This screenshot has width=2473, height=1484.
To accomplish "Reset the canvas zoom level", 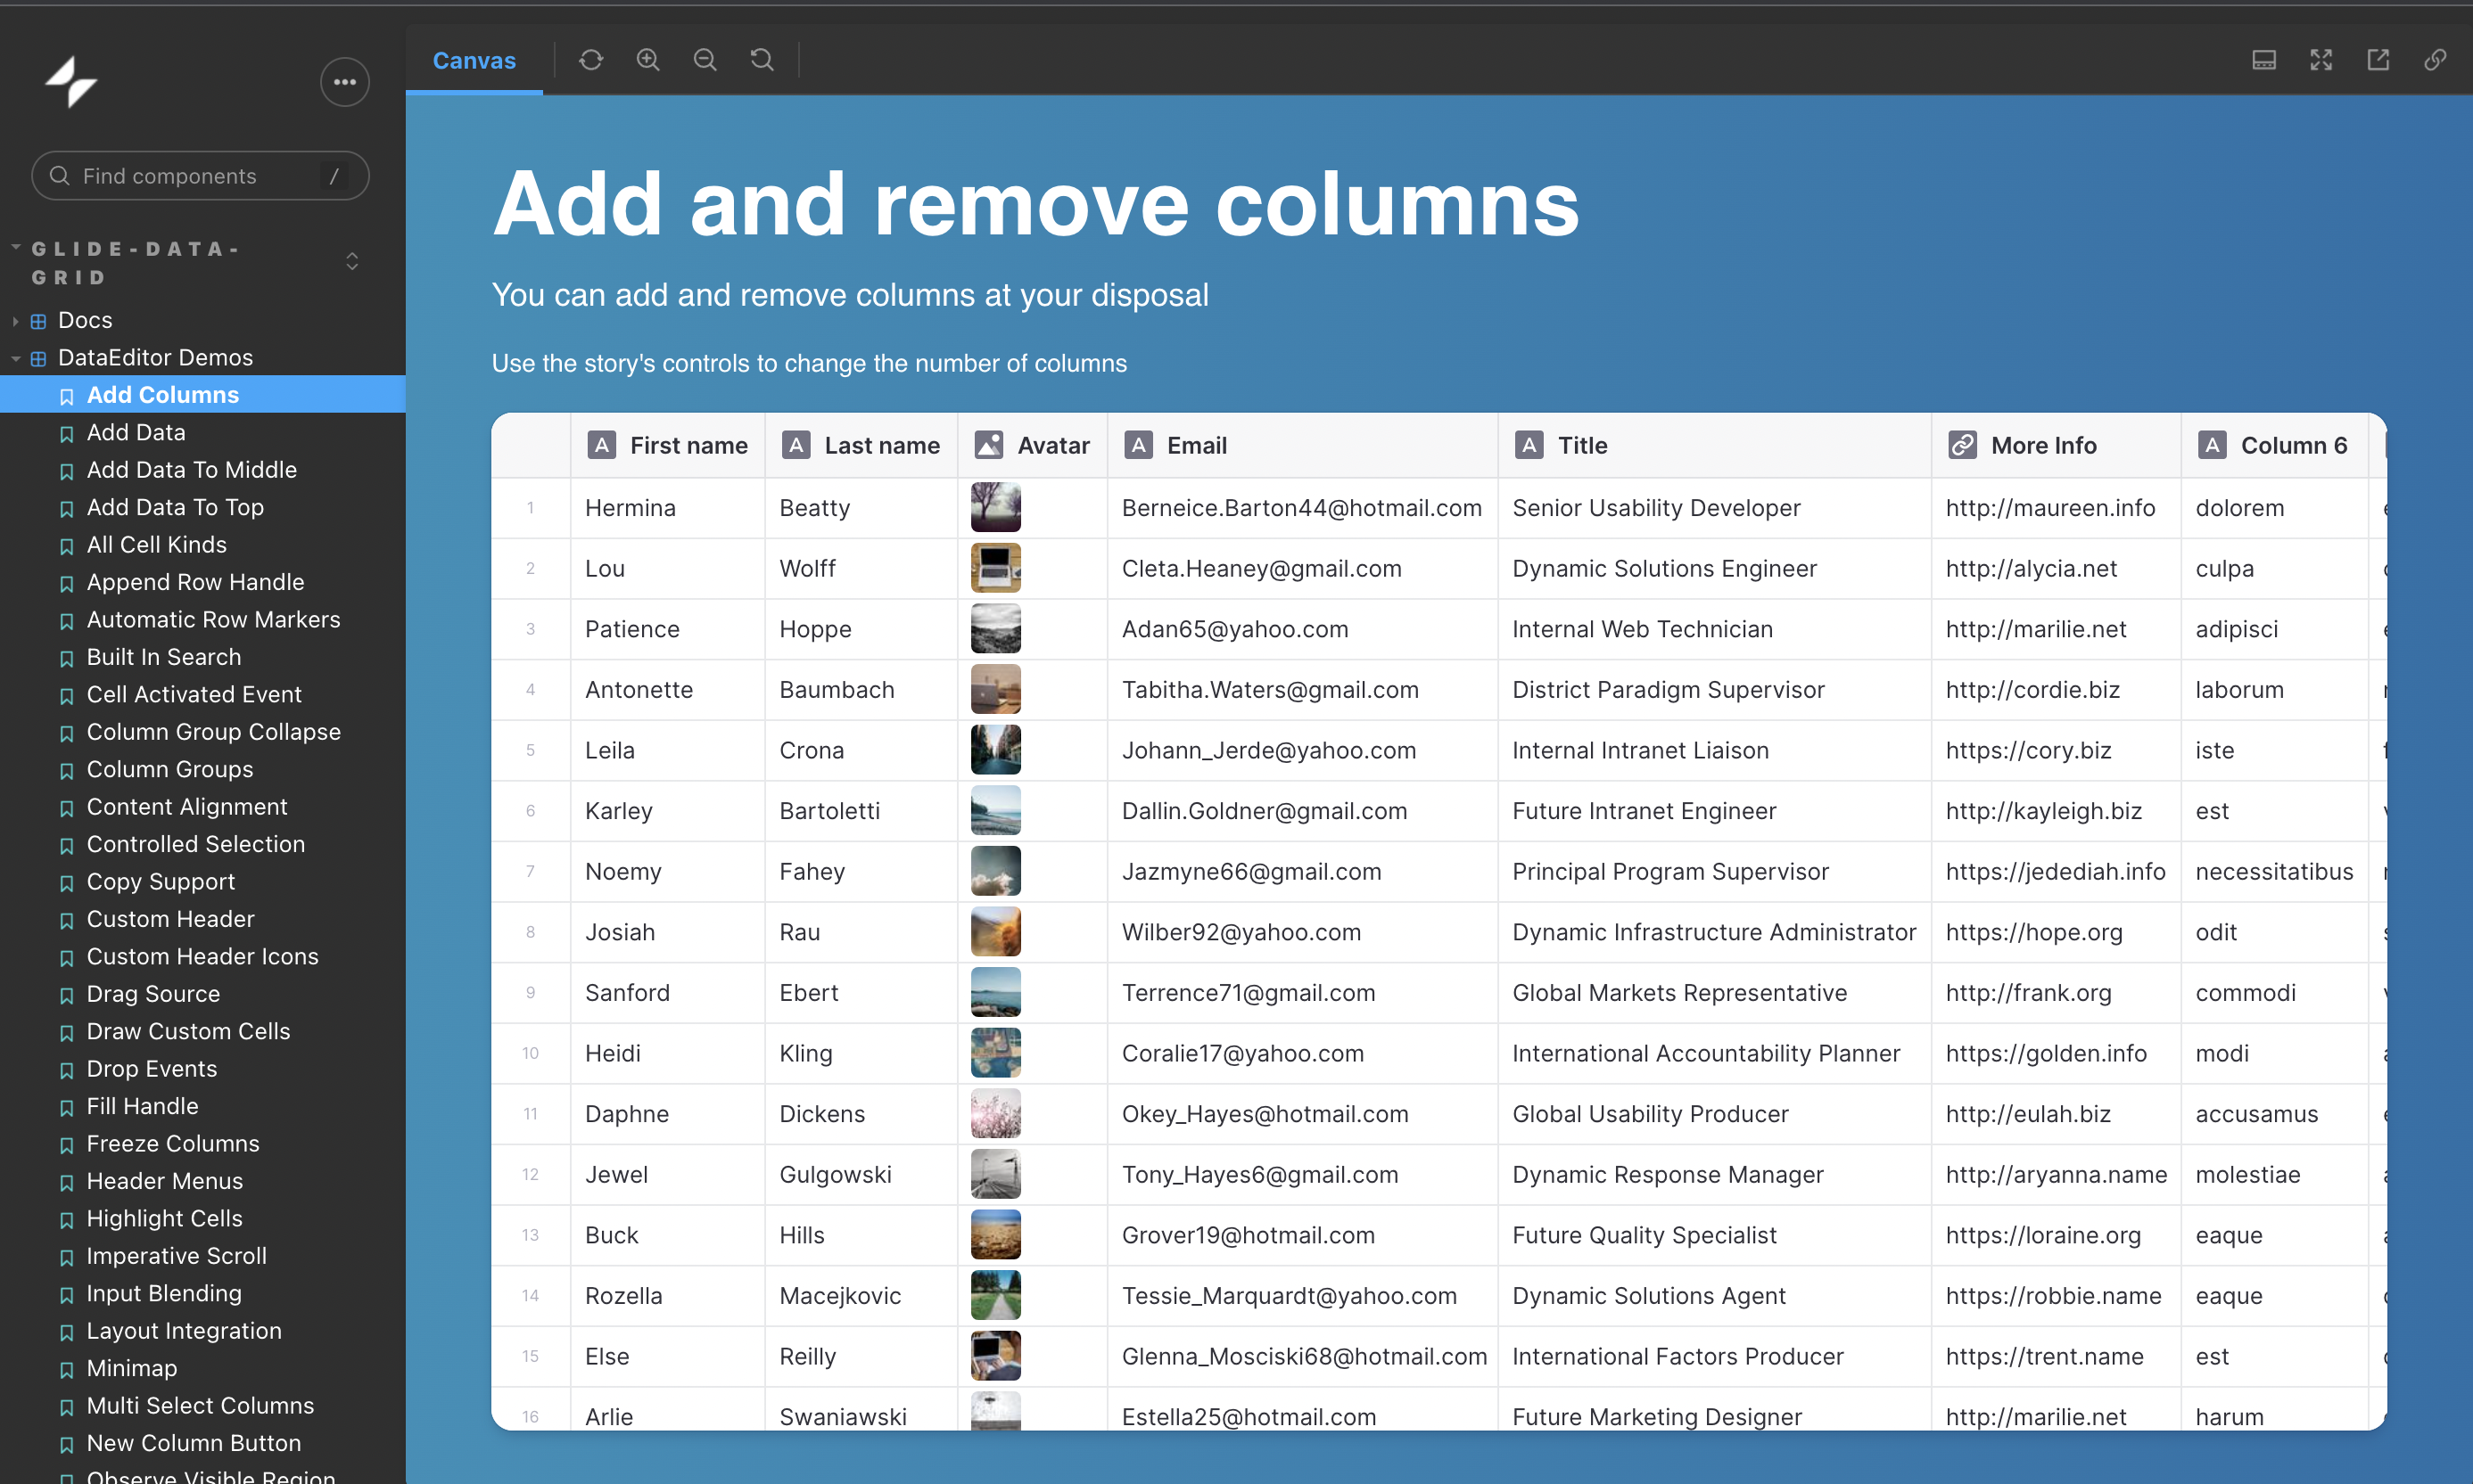I will [x=763, y=60].
